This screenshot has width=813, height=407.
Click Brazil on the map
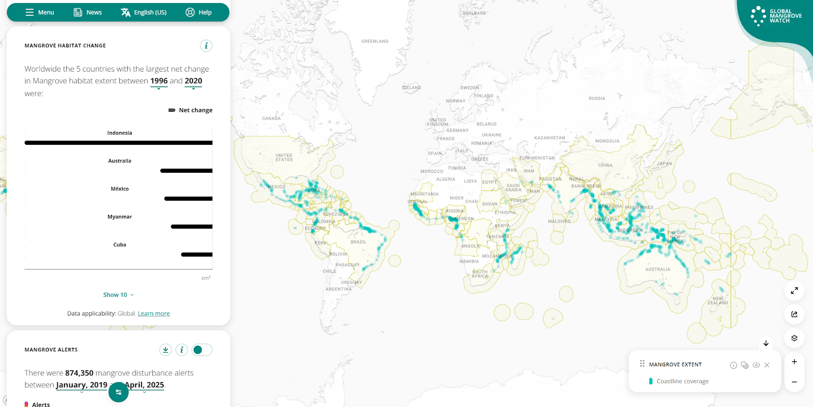[358, 242]
